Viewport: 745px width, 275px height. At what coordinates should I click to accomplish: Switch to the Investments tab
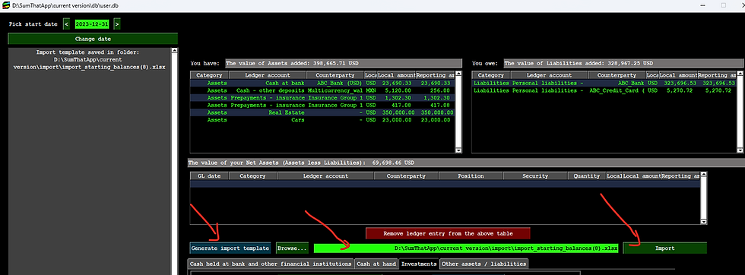419,264
